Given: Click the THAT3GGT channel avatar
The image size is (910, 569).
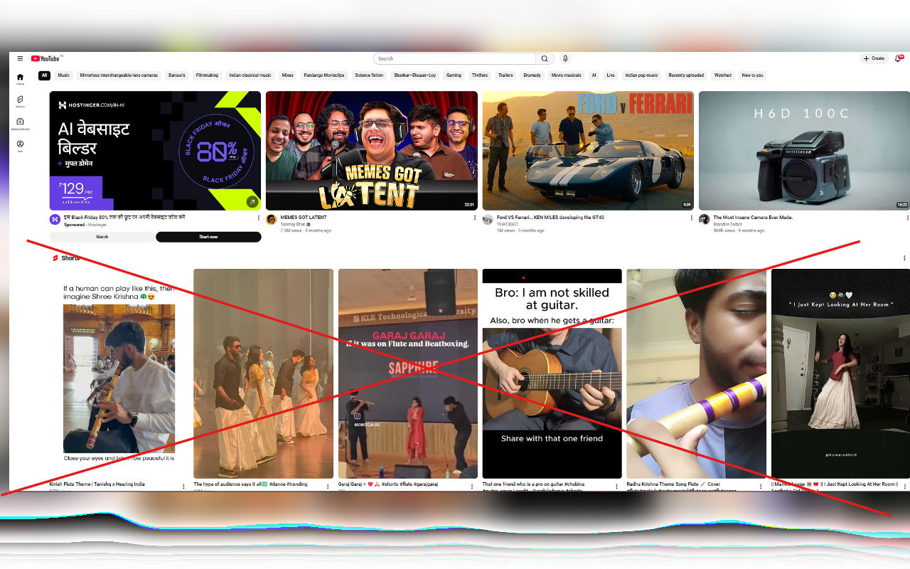Looking at the screenshot, I should (488, 219).
